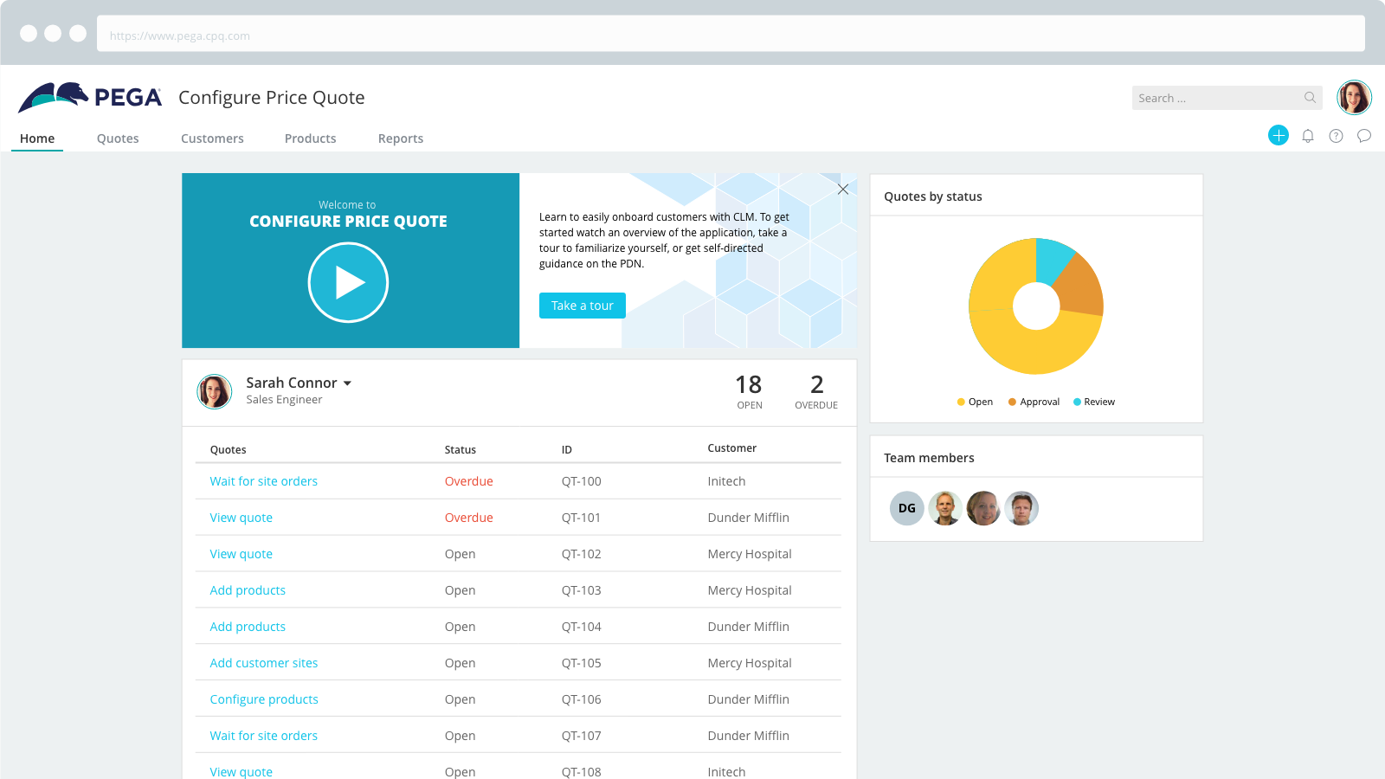Open Wait for site orders for QT-107
Image resolution: width=1385 pixels, height=779 pixels.
point(264,736)
